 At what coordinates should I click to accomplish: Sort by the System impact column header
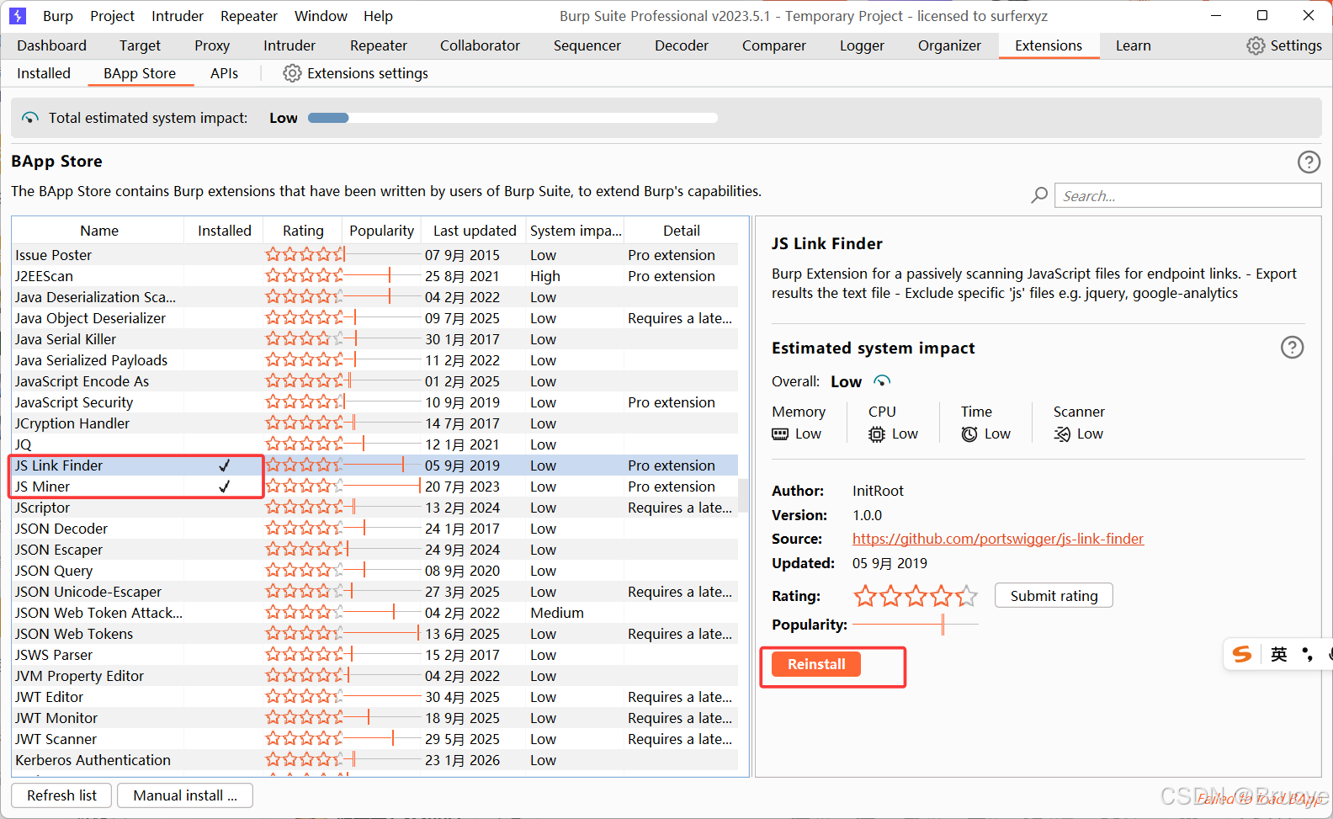point(576,231)
